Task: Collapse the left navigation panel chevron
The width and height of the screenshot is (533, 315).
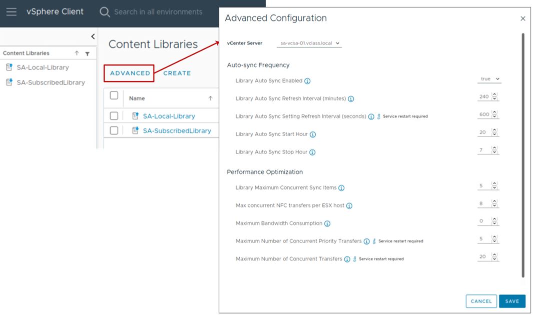Action: pos(93,36)
